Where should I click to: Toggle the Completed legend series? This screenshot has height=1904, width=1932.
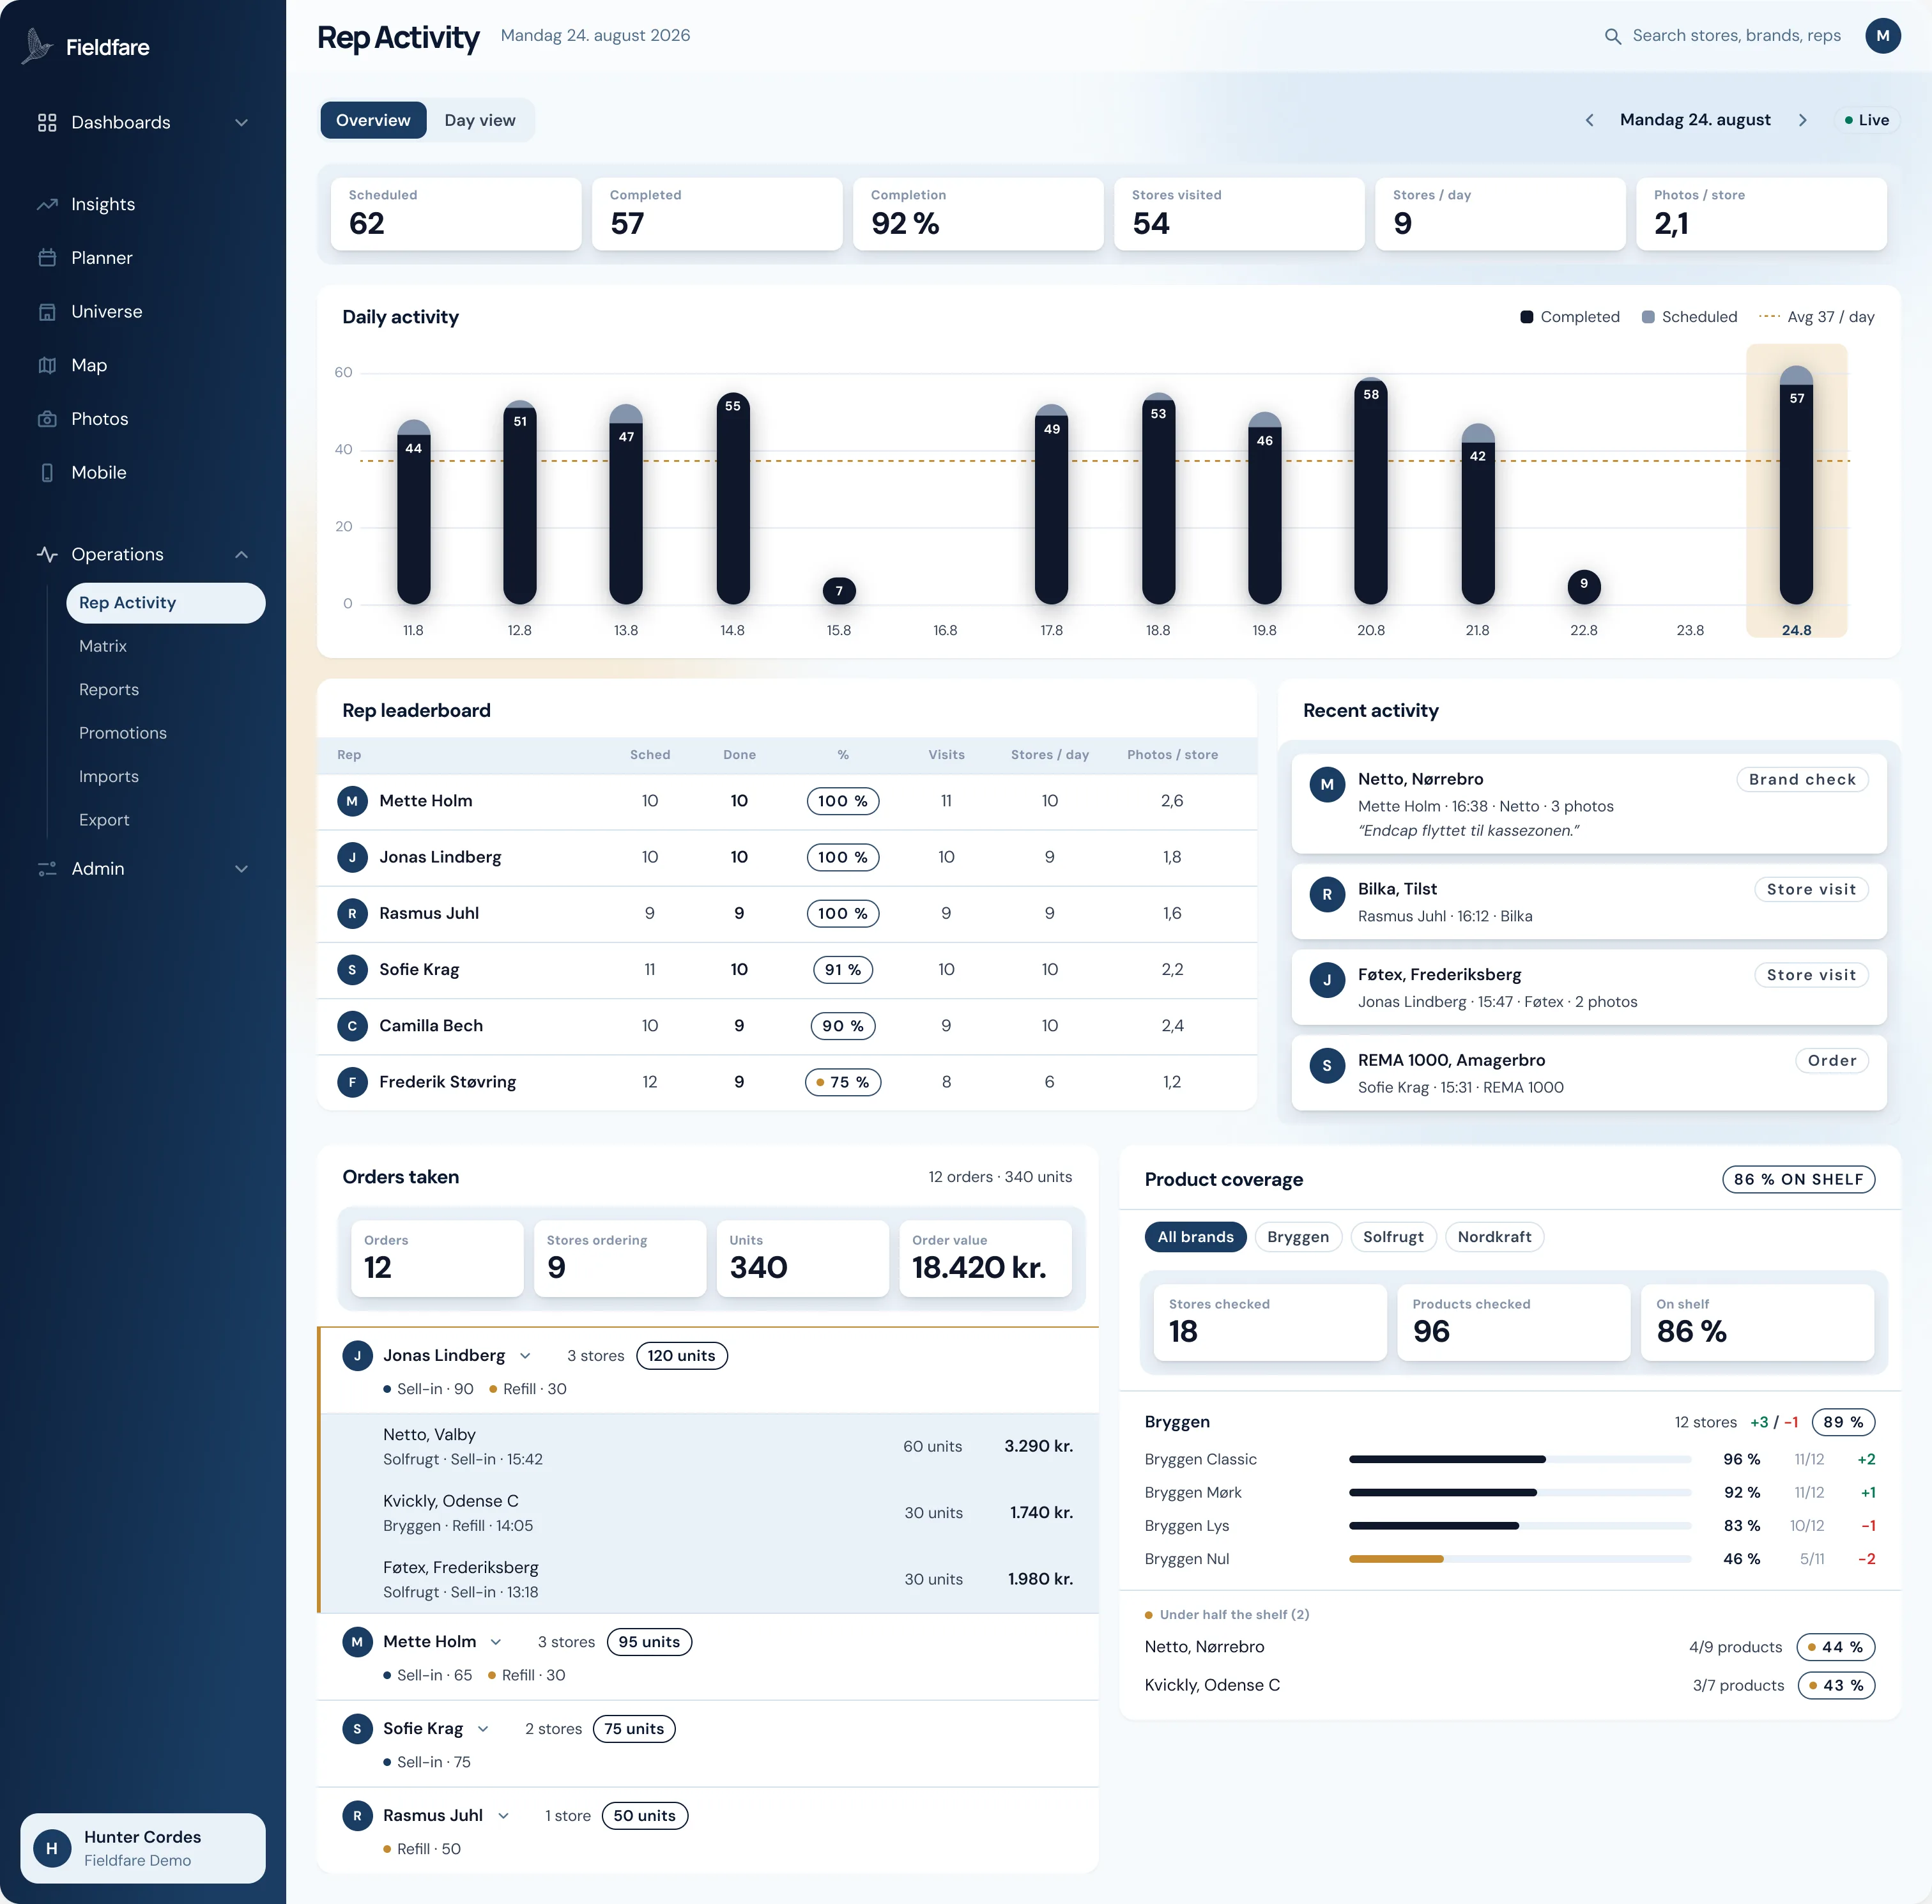[1569, 317]
